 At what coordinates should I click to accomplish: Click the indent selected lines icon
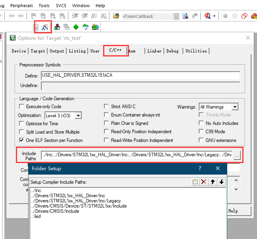[x=75, y=16]
